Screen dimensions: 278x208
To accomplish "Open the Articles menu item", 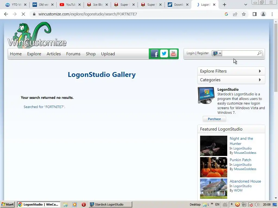I will [x=53, y=54].
